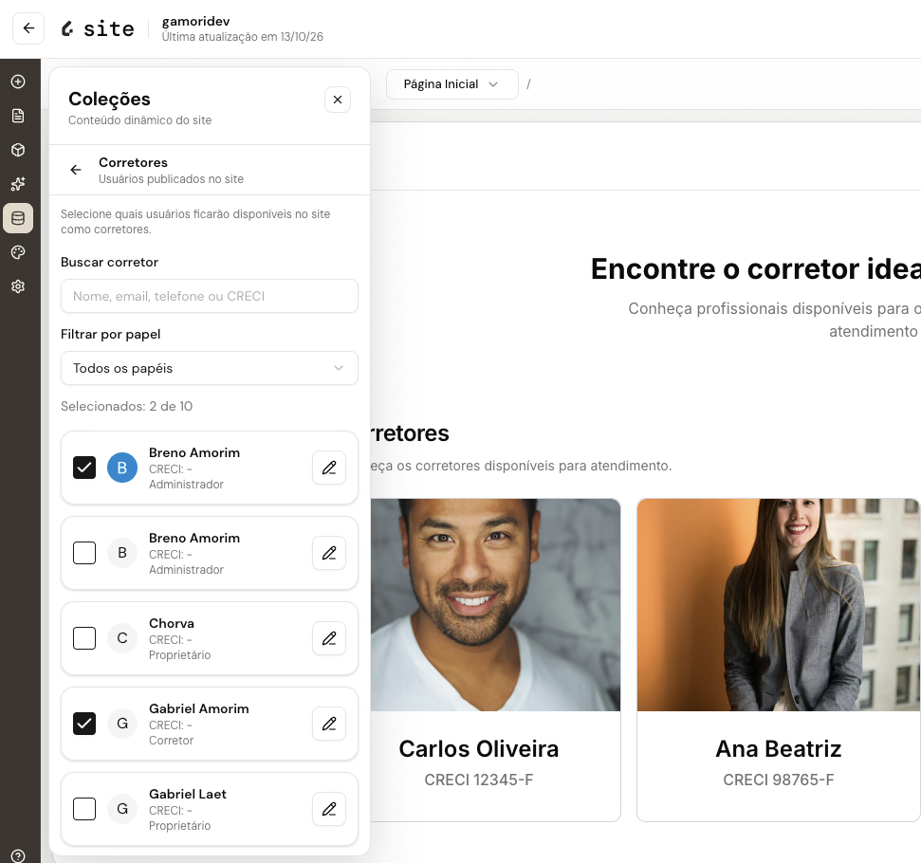The height and width of the screenshot is (863, 921).
Task: Click the C avatar of Chorva
Action: point(122,638)
